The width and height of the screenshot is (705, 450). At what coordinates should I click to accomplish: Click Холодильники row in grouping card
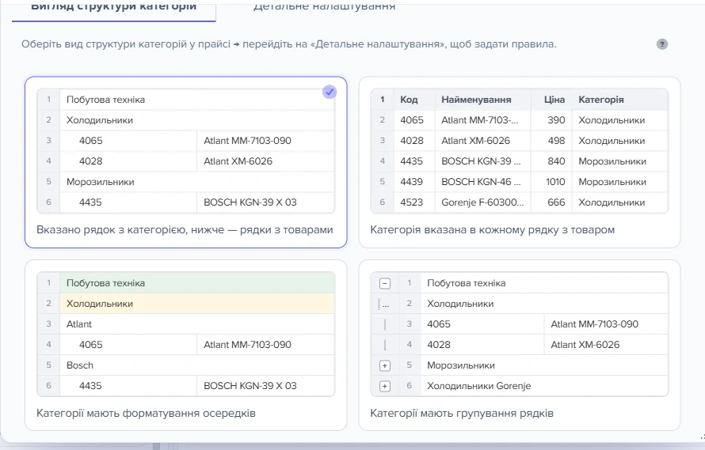544,304
